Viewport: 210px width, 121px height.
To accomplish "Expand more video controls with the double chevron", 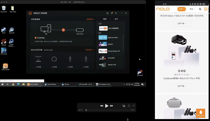I will pos(134,106).
